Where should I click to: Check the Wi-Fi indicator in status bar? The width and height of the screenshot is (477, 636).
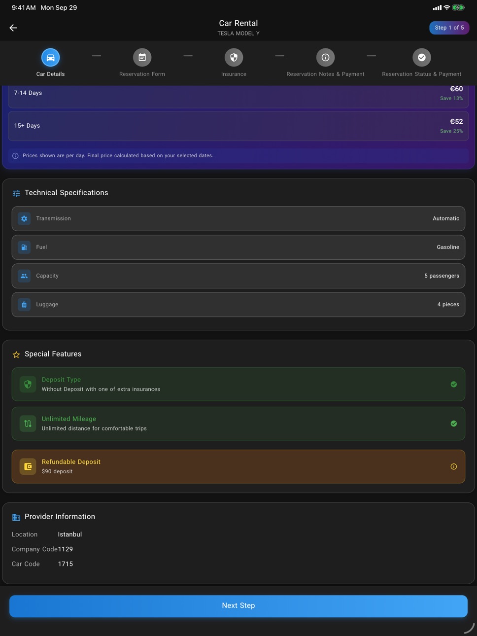click(446, 7)
